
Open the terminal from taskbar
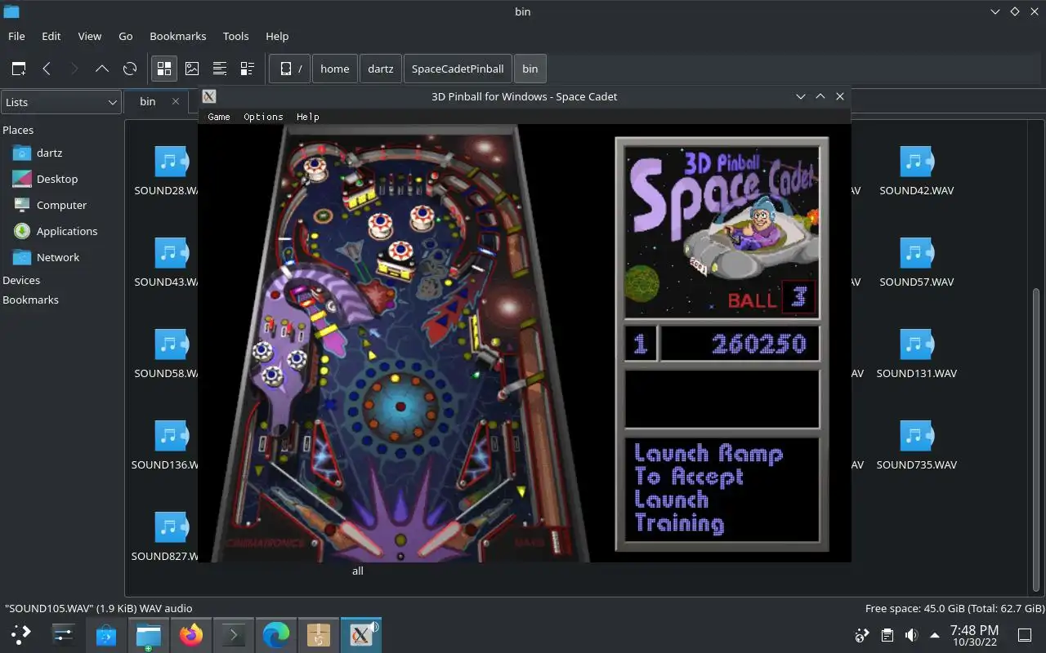click(x=234, y=633)
